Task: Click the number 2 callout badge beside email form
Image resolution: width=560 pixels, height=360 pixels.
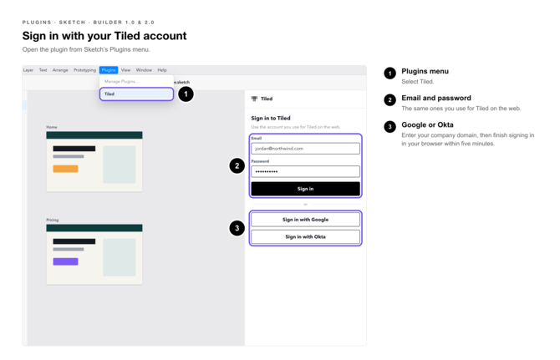Action: pyautogui.click(x=237, y=166)
